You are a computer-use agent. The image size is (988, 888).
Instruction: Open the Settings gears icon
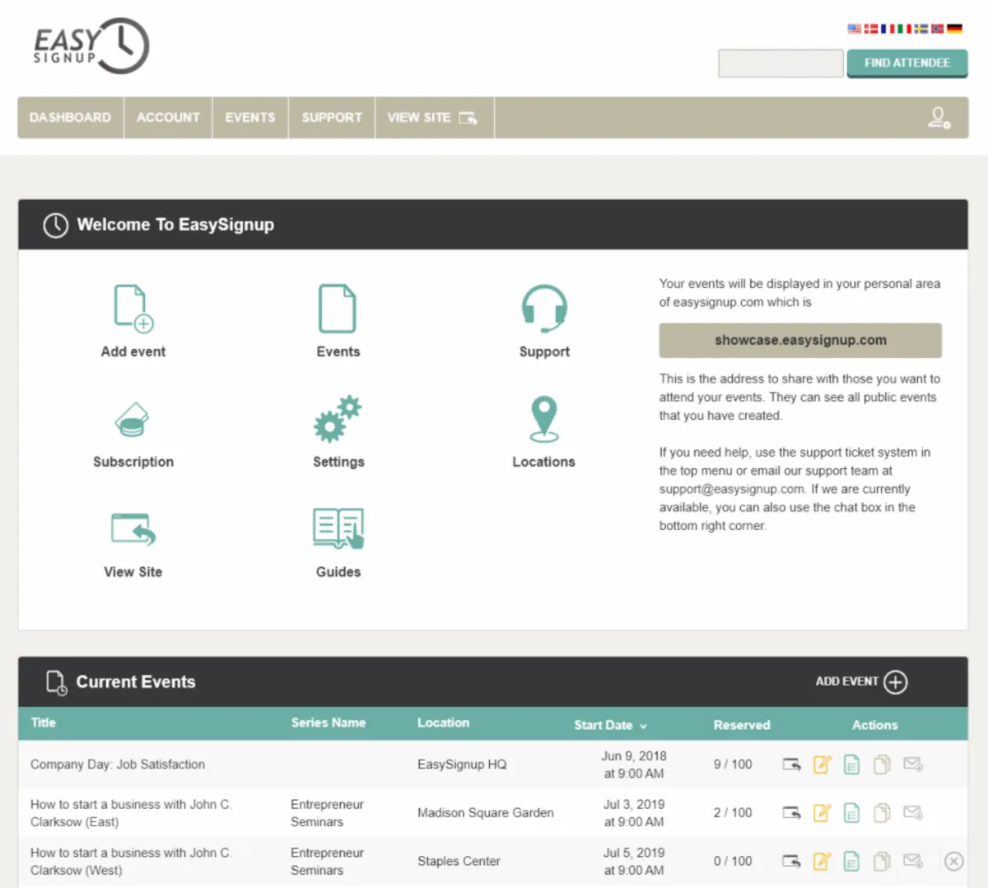pyautogui.click(x=338, y=419)
